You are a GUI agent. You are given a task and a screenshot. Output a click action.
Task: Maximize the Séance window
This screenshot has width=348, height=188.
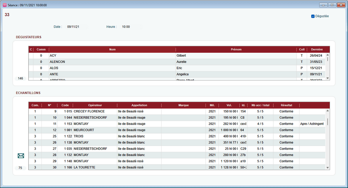click(x=332, y=5)
